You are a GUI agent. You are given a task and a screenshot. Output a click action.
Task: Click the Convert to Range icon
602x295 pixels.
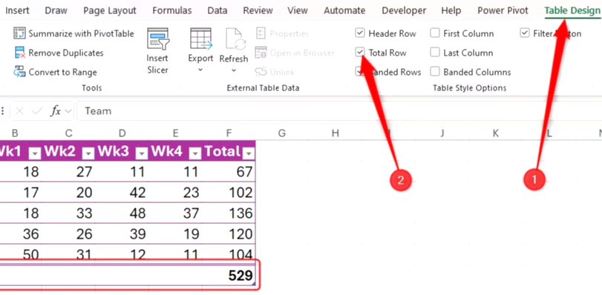(19, 72)
